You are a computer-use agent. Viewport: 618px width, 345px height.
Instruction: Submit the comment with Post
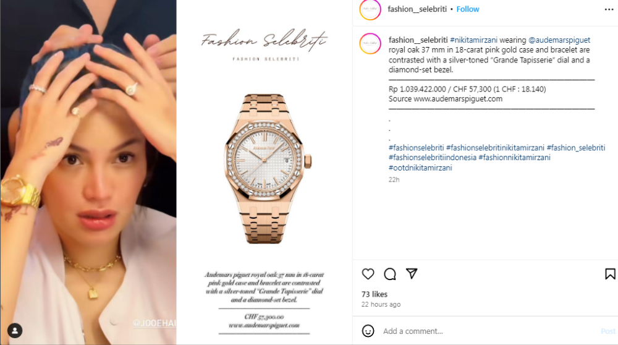click(x=607, y=331)
